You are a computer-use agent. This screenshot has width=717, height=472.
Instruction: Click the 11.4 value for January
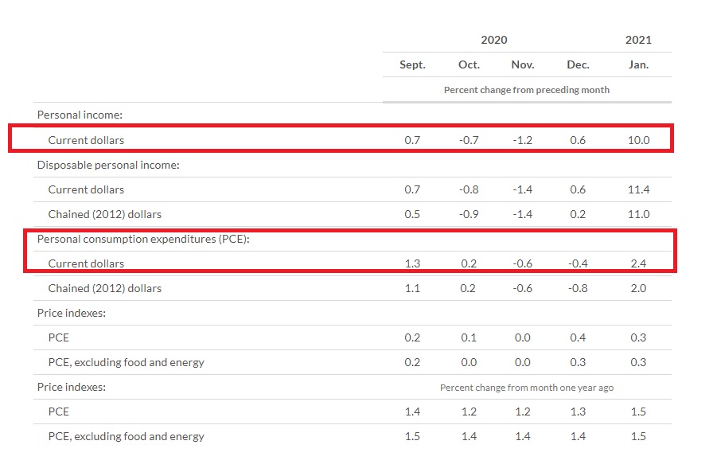(x=638, y=189)
